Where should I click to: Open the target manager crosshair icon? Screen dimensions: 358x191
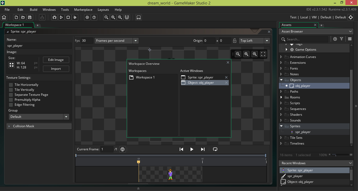[x=351, y=17]
